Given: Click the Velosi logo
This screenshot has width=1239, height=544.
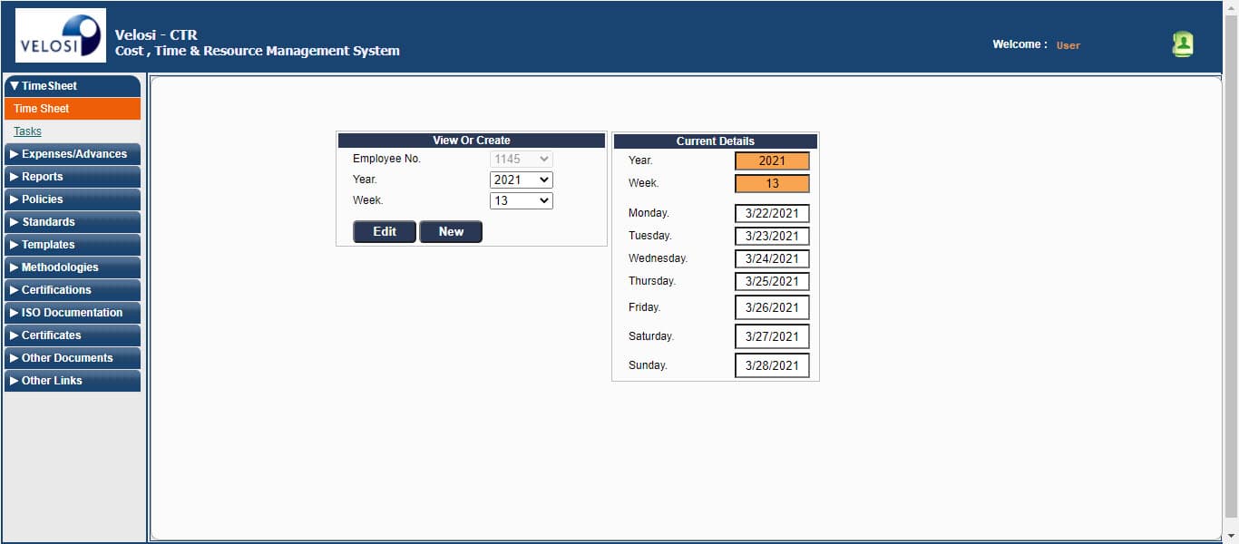Looking at the screenshot, I should click(x=61, y=35).
